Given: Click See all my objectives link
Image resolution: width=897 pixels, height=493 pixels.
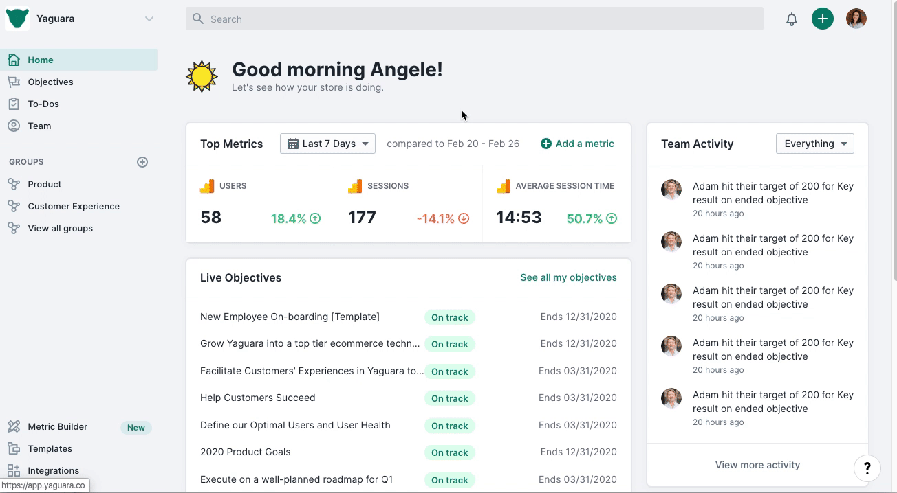Looking at the screenshot, I should pos(568,277).
